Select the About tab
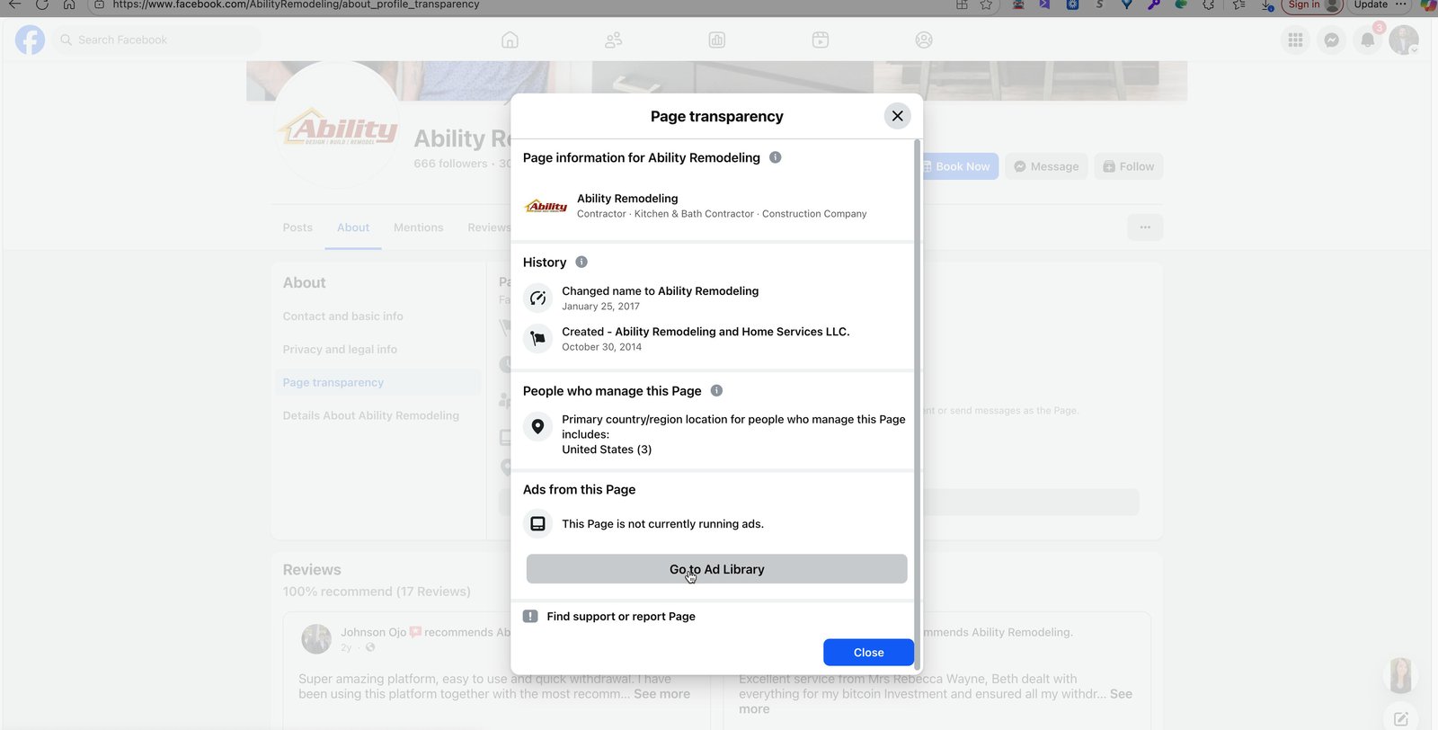Image resolution: width=1438 pixels, height=730 pixels. tap(353, 227)
